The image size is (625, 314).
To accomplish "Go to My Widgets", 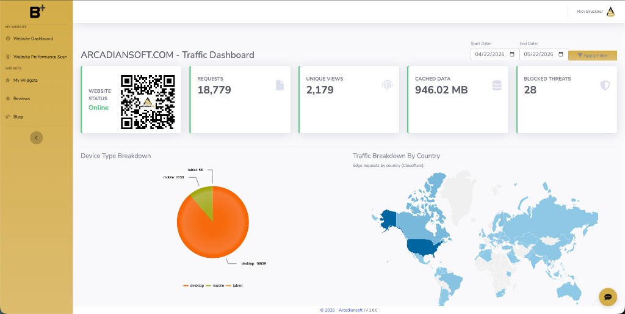I will [x=25, y=80].
